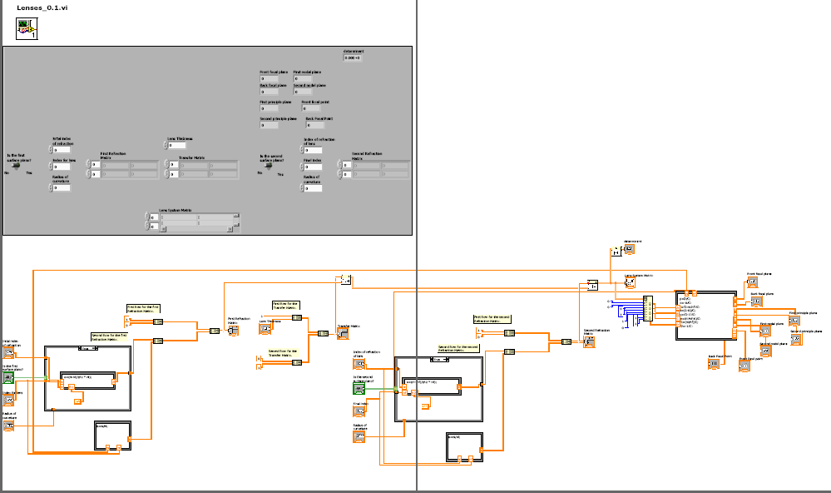Select the green 'Is the first surface plane?' terminal
This screenshot has width=831, height=493.
[x=9, y=377]
